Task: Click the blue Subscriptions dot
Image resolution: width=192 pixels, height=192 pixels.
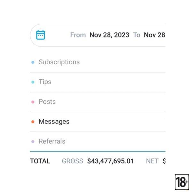Action: tap(33, 62)
